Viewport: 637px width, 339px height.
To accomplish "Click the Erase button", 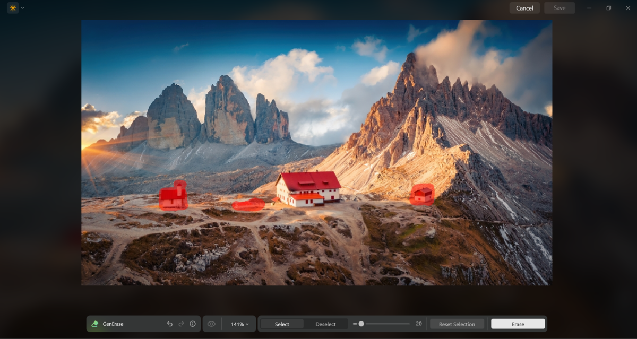I will [518, 324].
